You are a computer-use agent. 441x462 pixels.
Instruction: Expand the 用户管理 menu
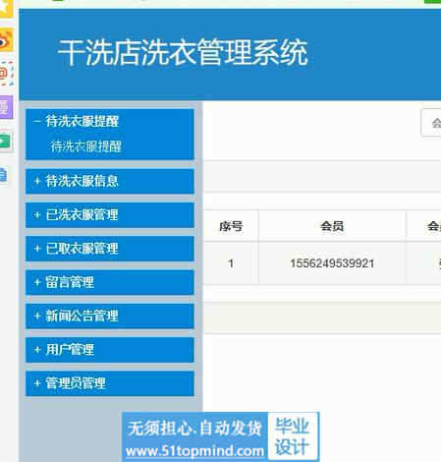110,350
